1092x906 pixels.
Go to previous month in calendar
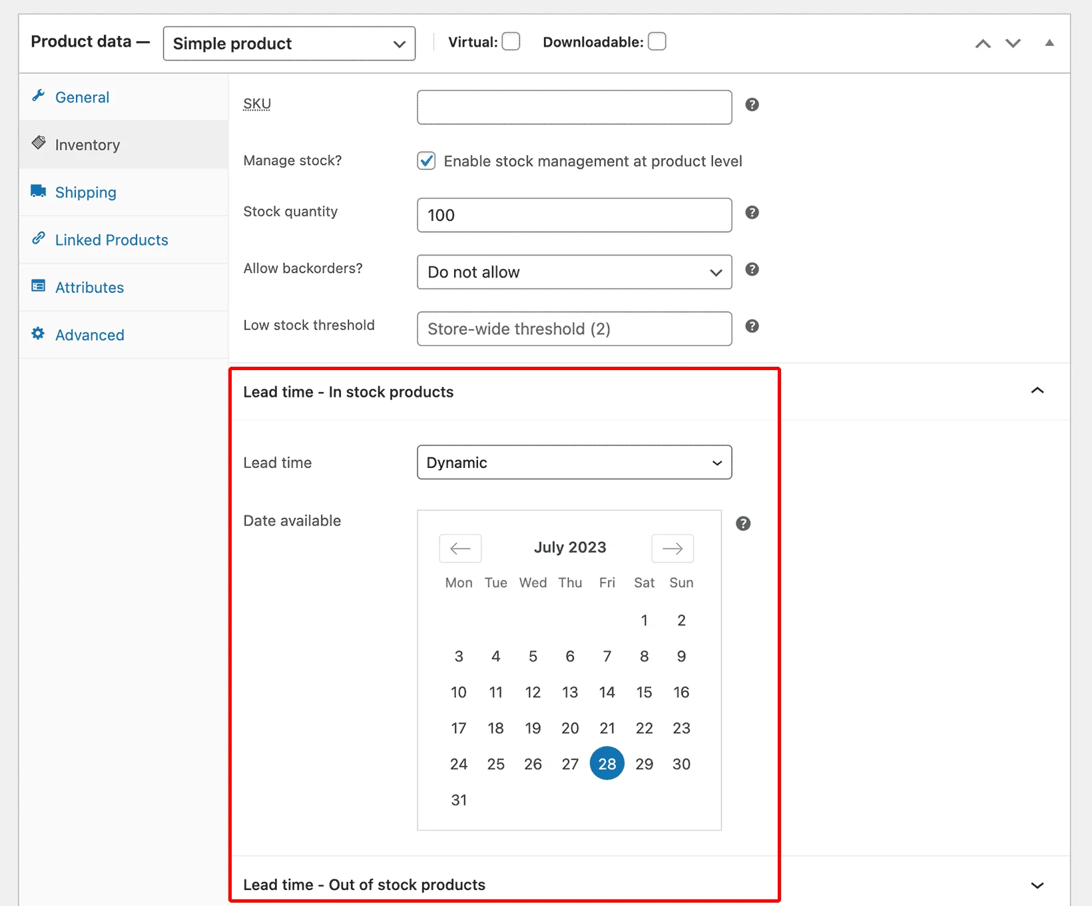pyautogui.click(x=459, y=548)
